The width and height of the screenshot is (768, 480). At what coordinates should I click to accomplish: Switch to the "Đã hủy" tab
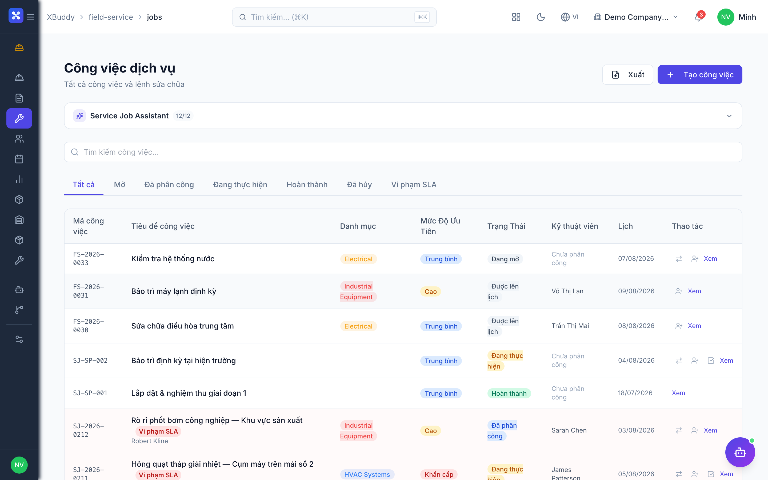pos(359,185)
